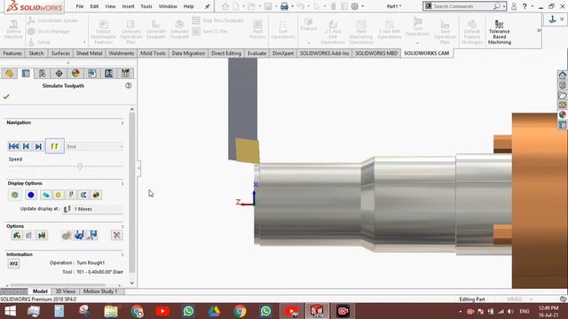Viewport: 568px width, 319px height.
Task: Switch to the 3D Views bottom tab
Action: 66,292
